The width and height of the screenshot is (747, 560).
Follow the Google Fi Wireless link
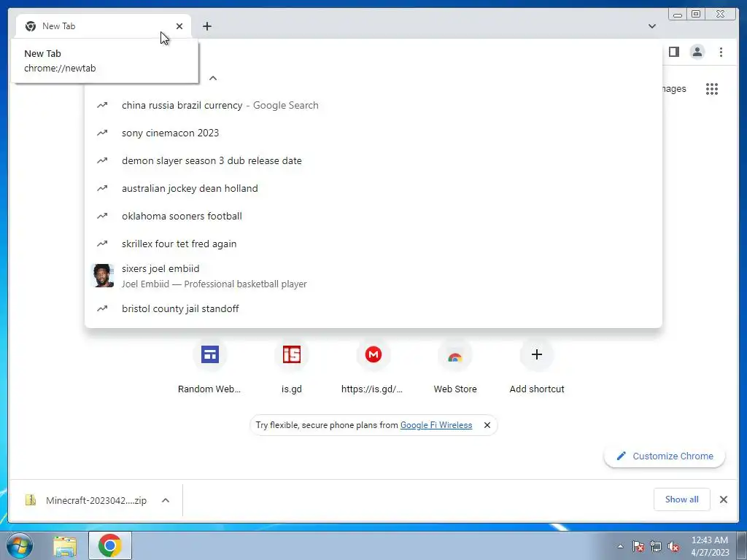tap(436, 425)
